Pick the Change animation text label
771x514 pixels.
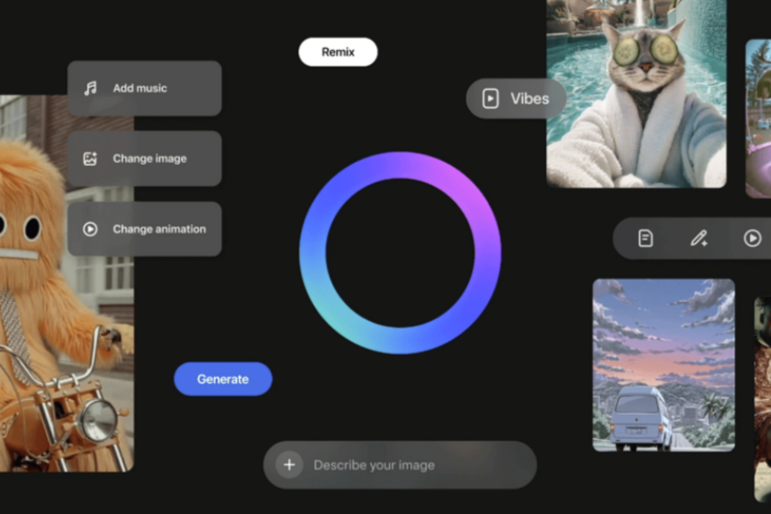[x=159, y=229]
